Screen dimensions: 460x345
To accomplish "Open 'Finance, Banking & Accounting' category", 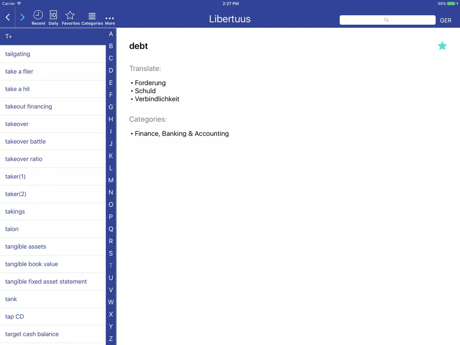I will coord(181,134).
